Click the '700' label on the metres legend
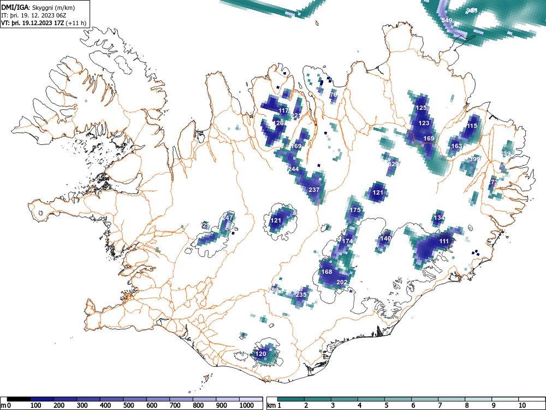This screenshot has height=410, width=546. (175, 406)
